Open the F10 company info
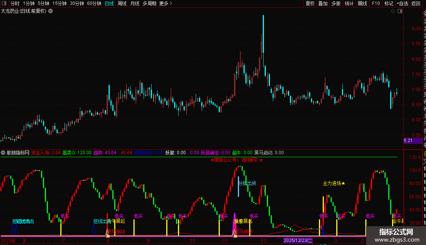The image size is (426, 245). [376, 3]
